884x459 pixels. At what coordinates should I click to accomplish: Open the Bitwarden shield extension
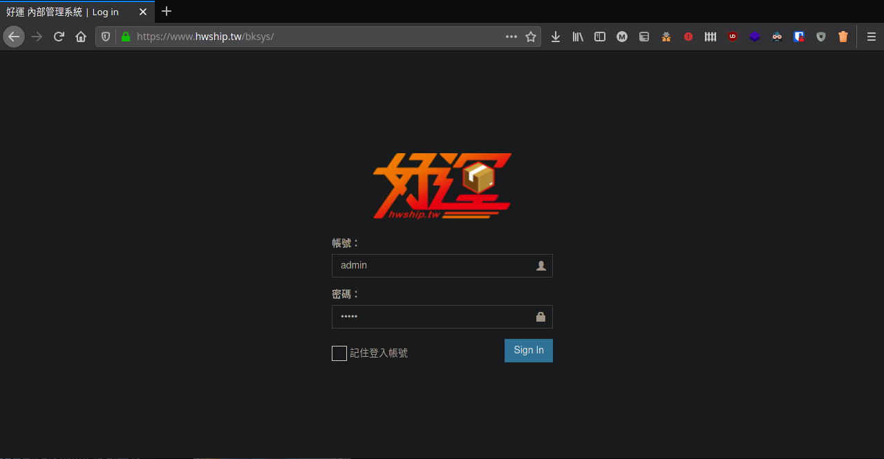pos(799,37)
